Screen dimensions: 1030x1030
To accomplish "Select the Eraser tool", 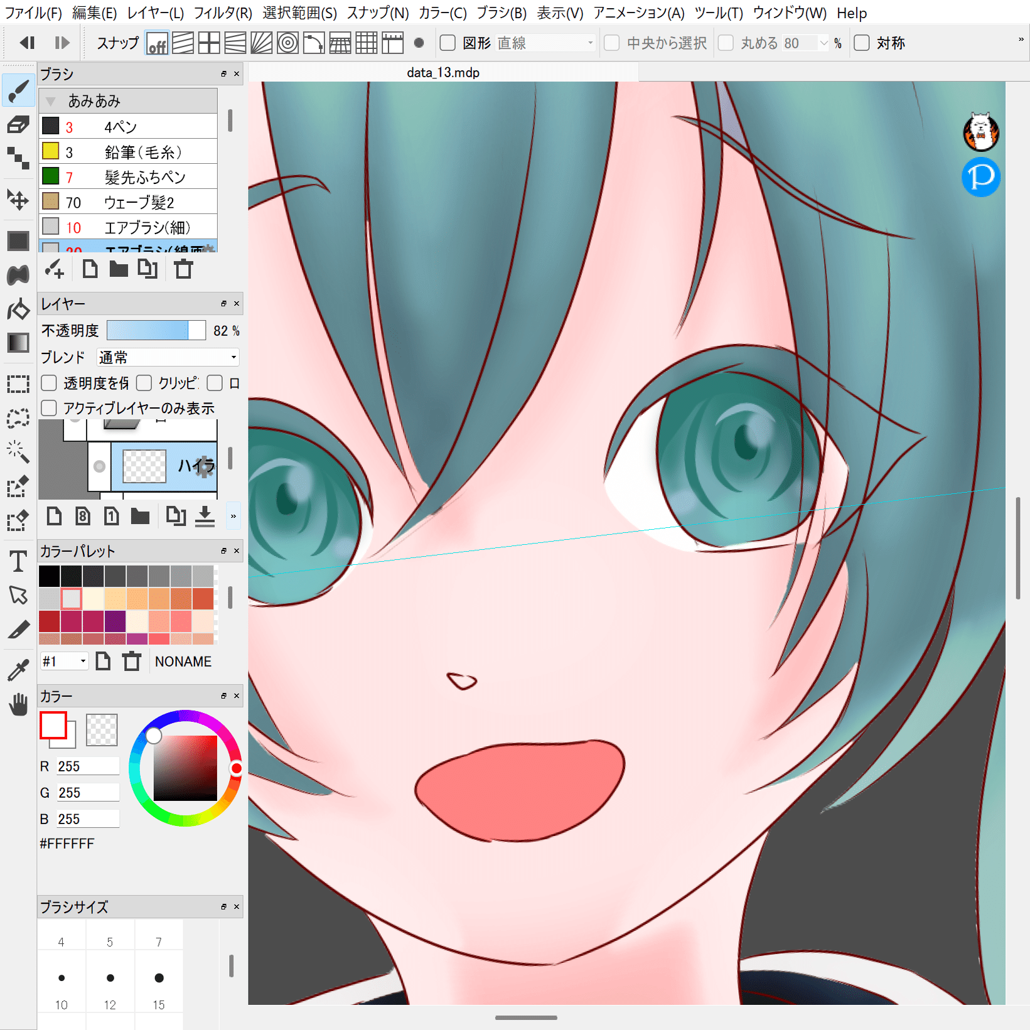I will [x=18, y=124].
